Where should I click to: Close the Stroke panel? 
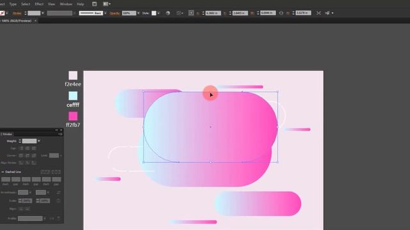tap(61, 130)
